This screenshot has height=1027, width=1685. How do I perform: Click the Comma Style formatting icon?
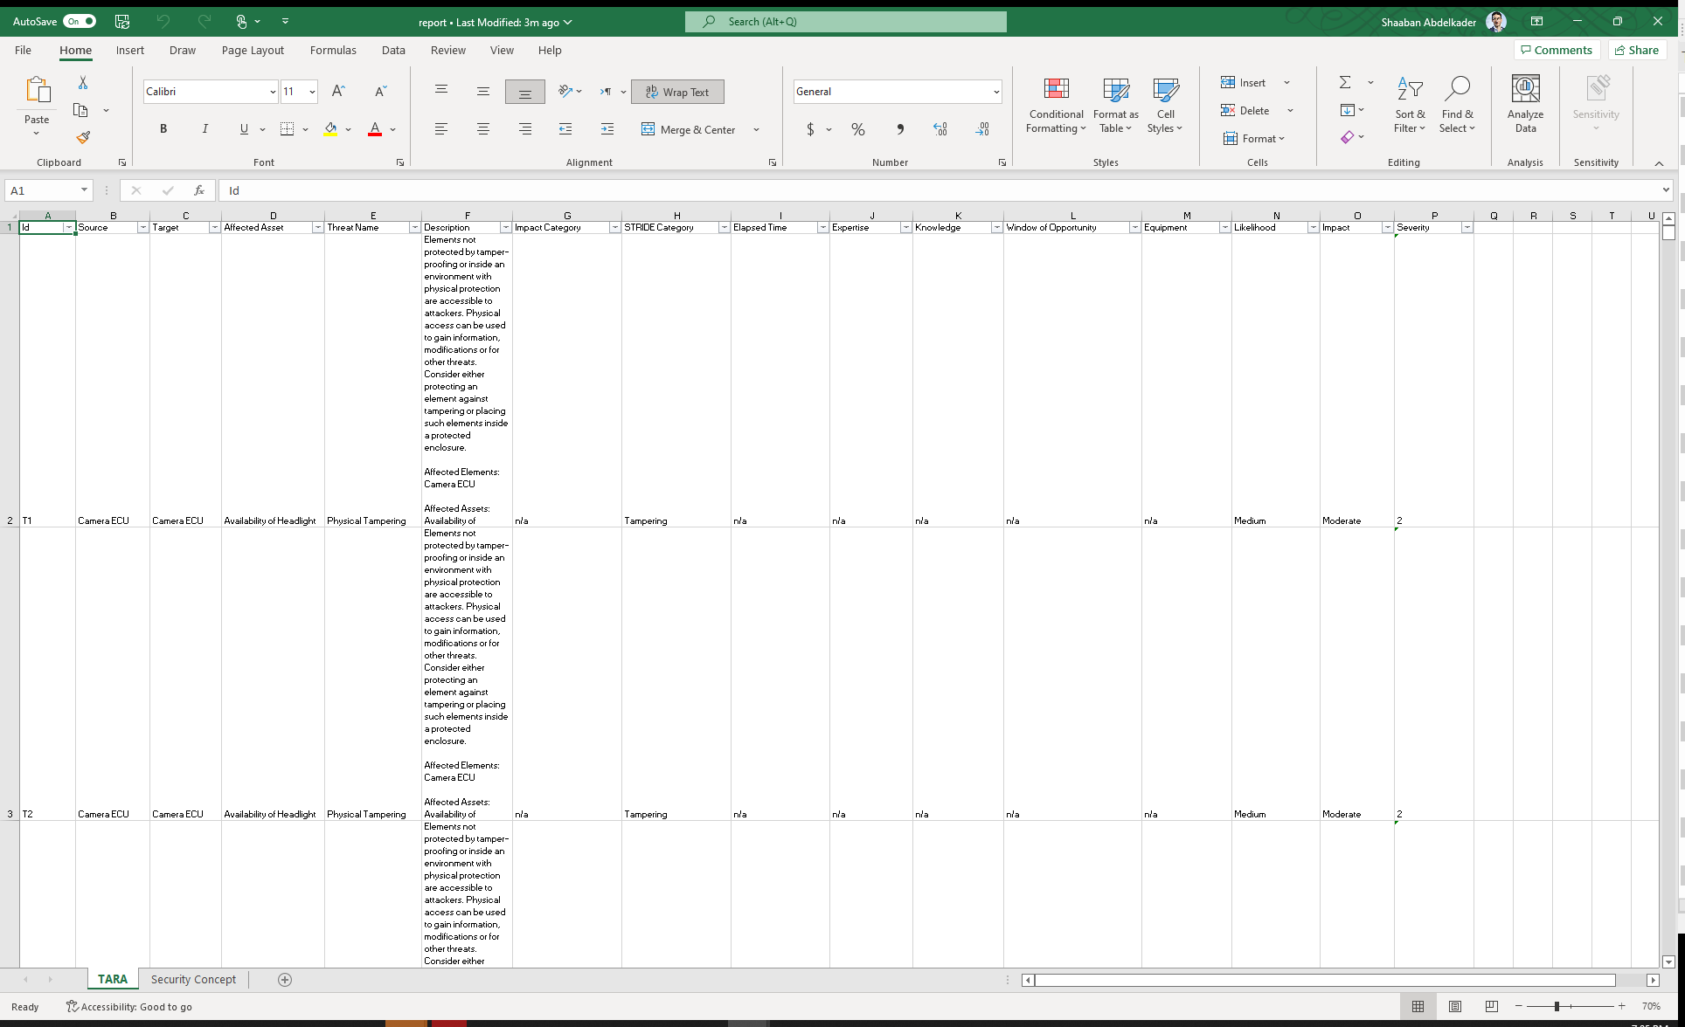point(899,128)
